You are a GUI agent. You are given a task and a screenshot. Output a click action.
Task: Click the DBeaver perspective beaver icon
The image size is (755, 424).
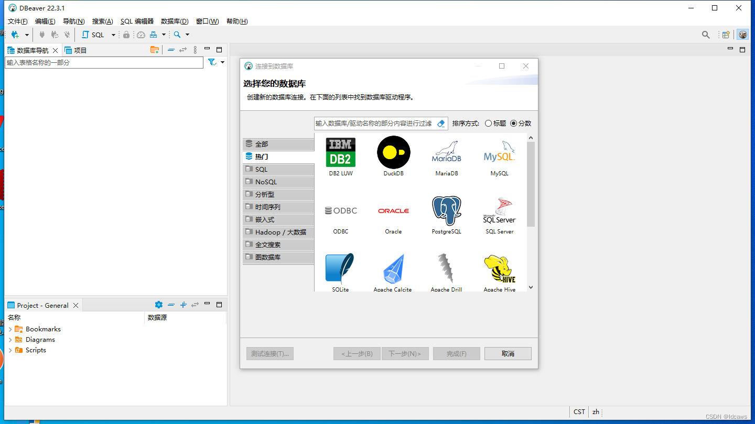[x=743, y=35]
